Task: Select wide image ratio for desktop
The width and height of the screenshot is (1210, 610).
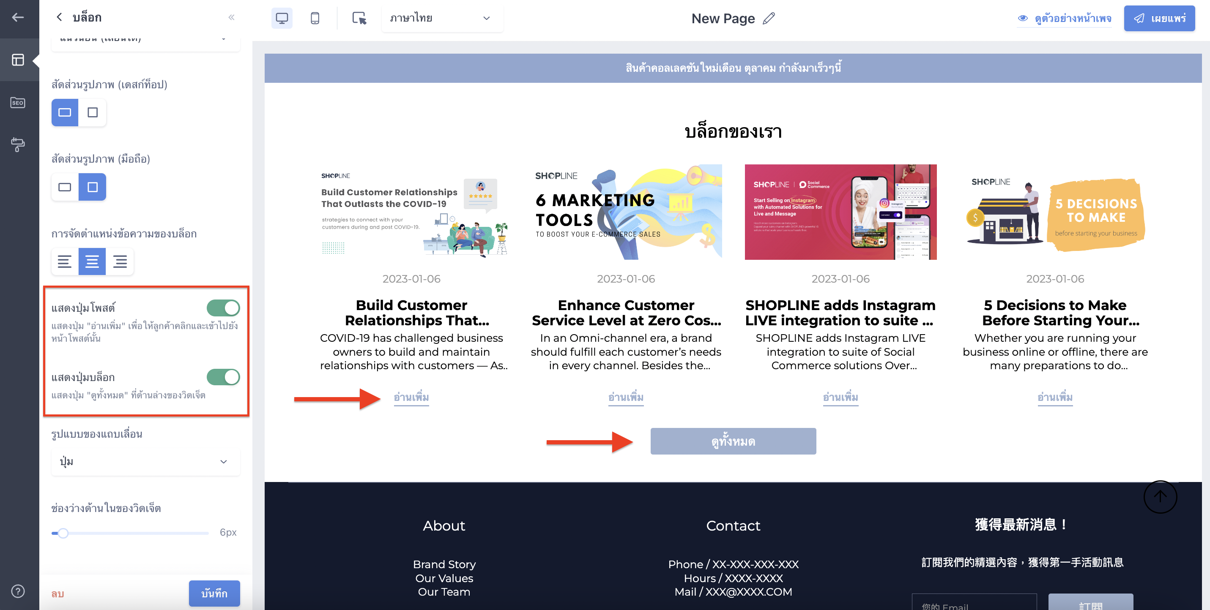Action: tap(65, 112)
